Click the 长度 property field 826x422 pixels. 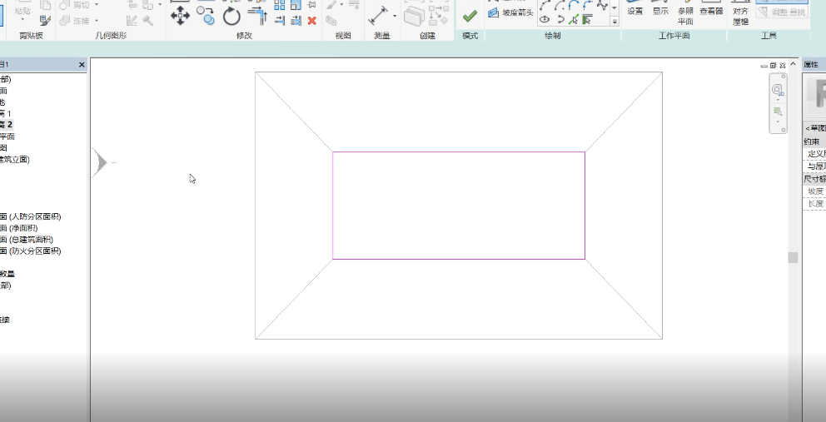click(814, 204)
